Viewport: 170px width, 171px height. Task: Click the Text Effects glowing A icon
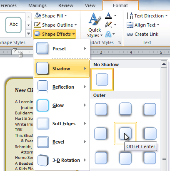point(108,34)
